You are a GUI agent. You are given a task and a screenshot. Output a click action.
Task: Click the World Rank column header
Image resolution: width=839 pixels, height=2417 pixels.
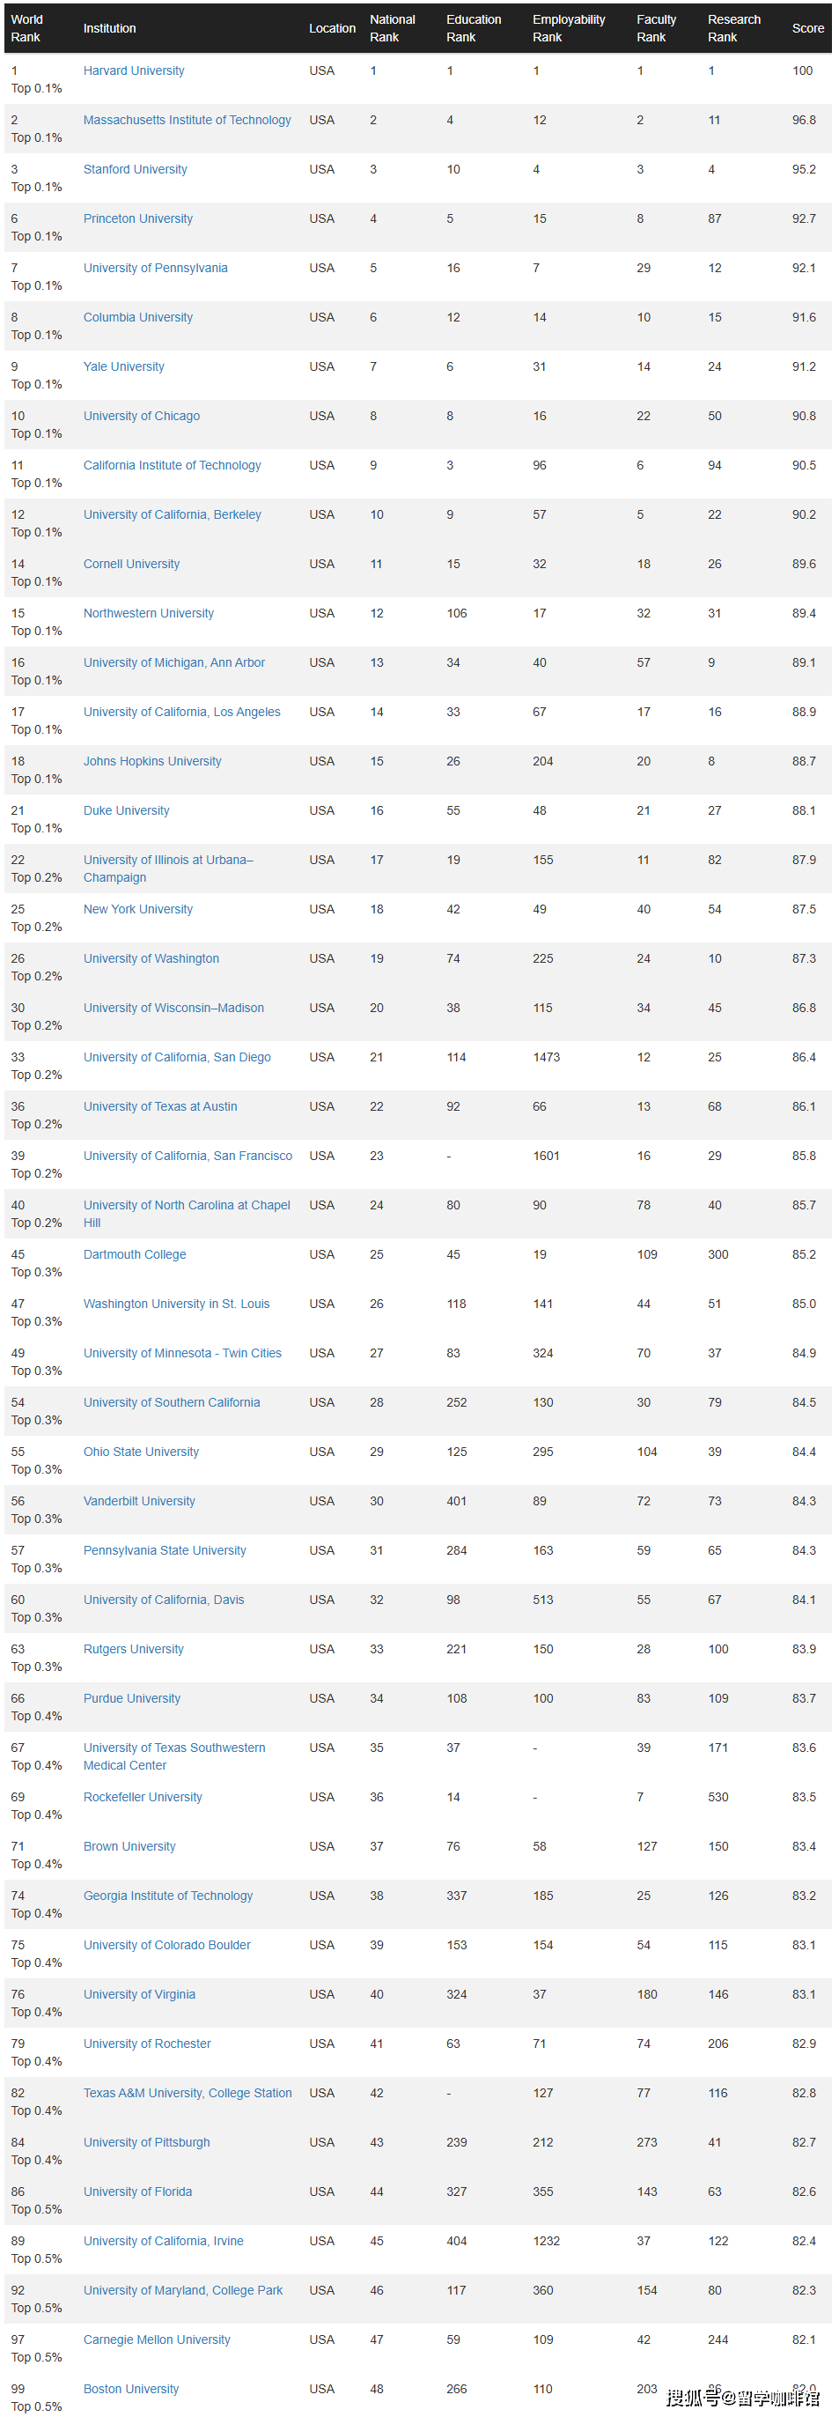pyautogui.click(x=26, y=28)
